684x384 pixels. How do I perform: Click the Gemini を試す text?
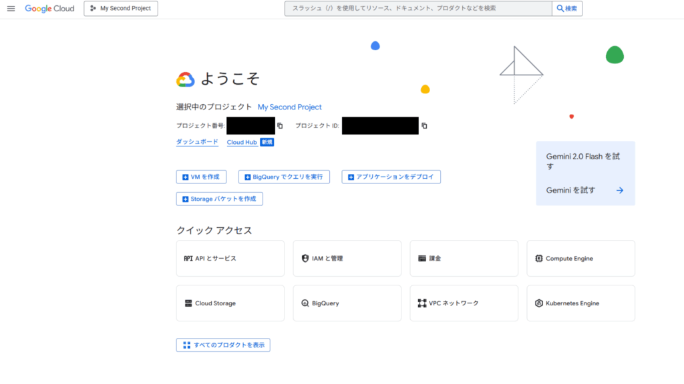[x=570, y=190]
